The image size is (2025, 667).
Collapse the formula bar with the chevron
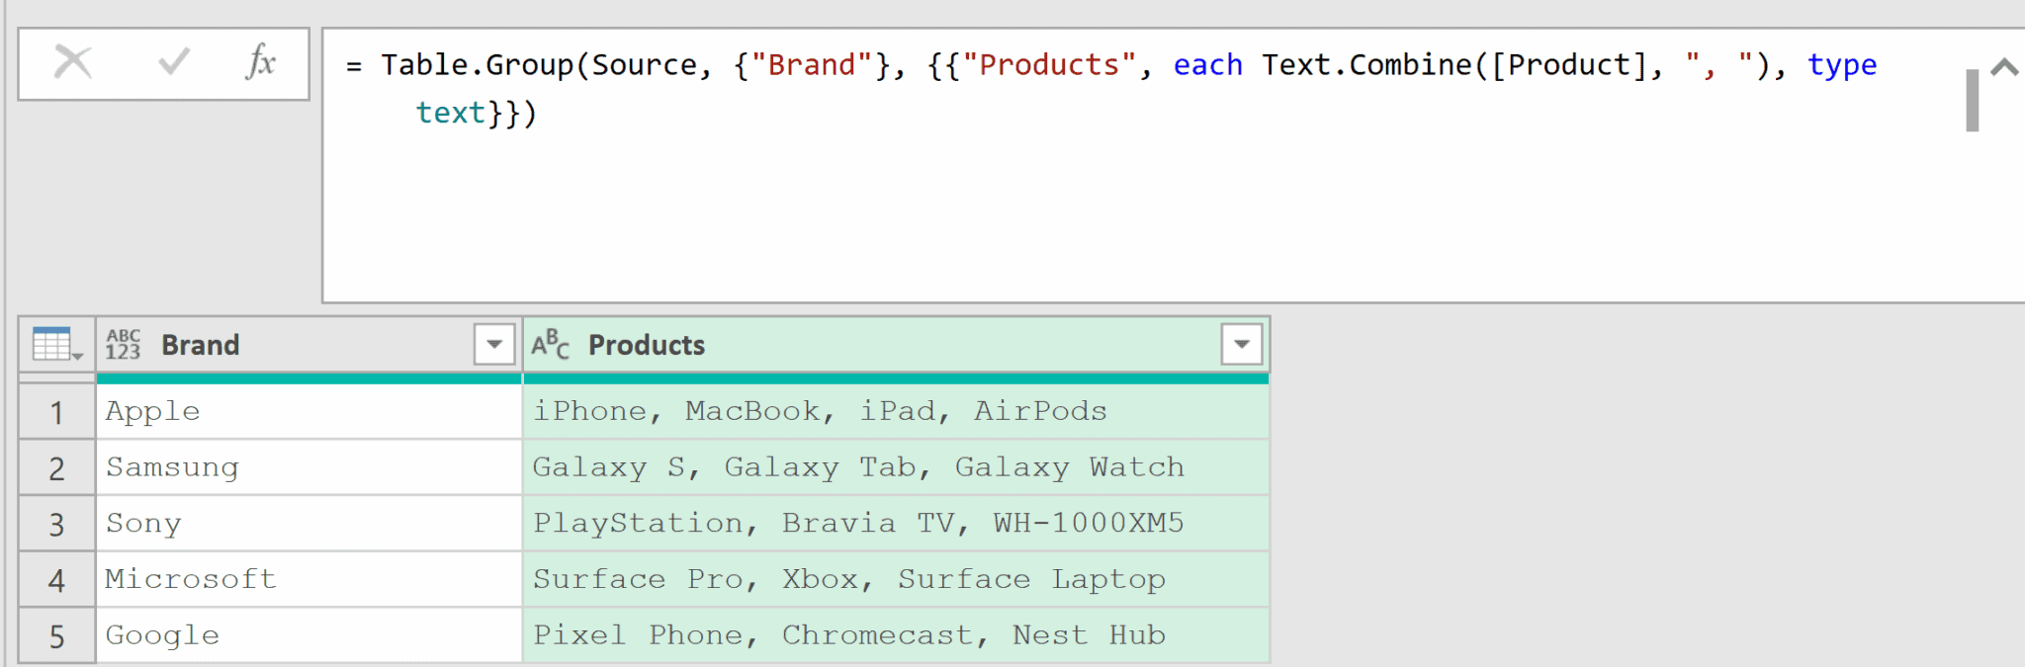tap(2004, 67)
